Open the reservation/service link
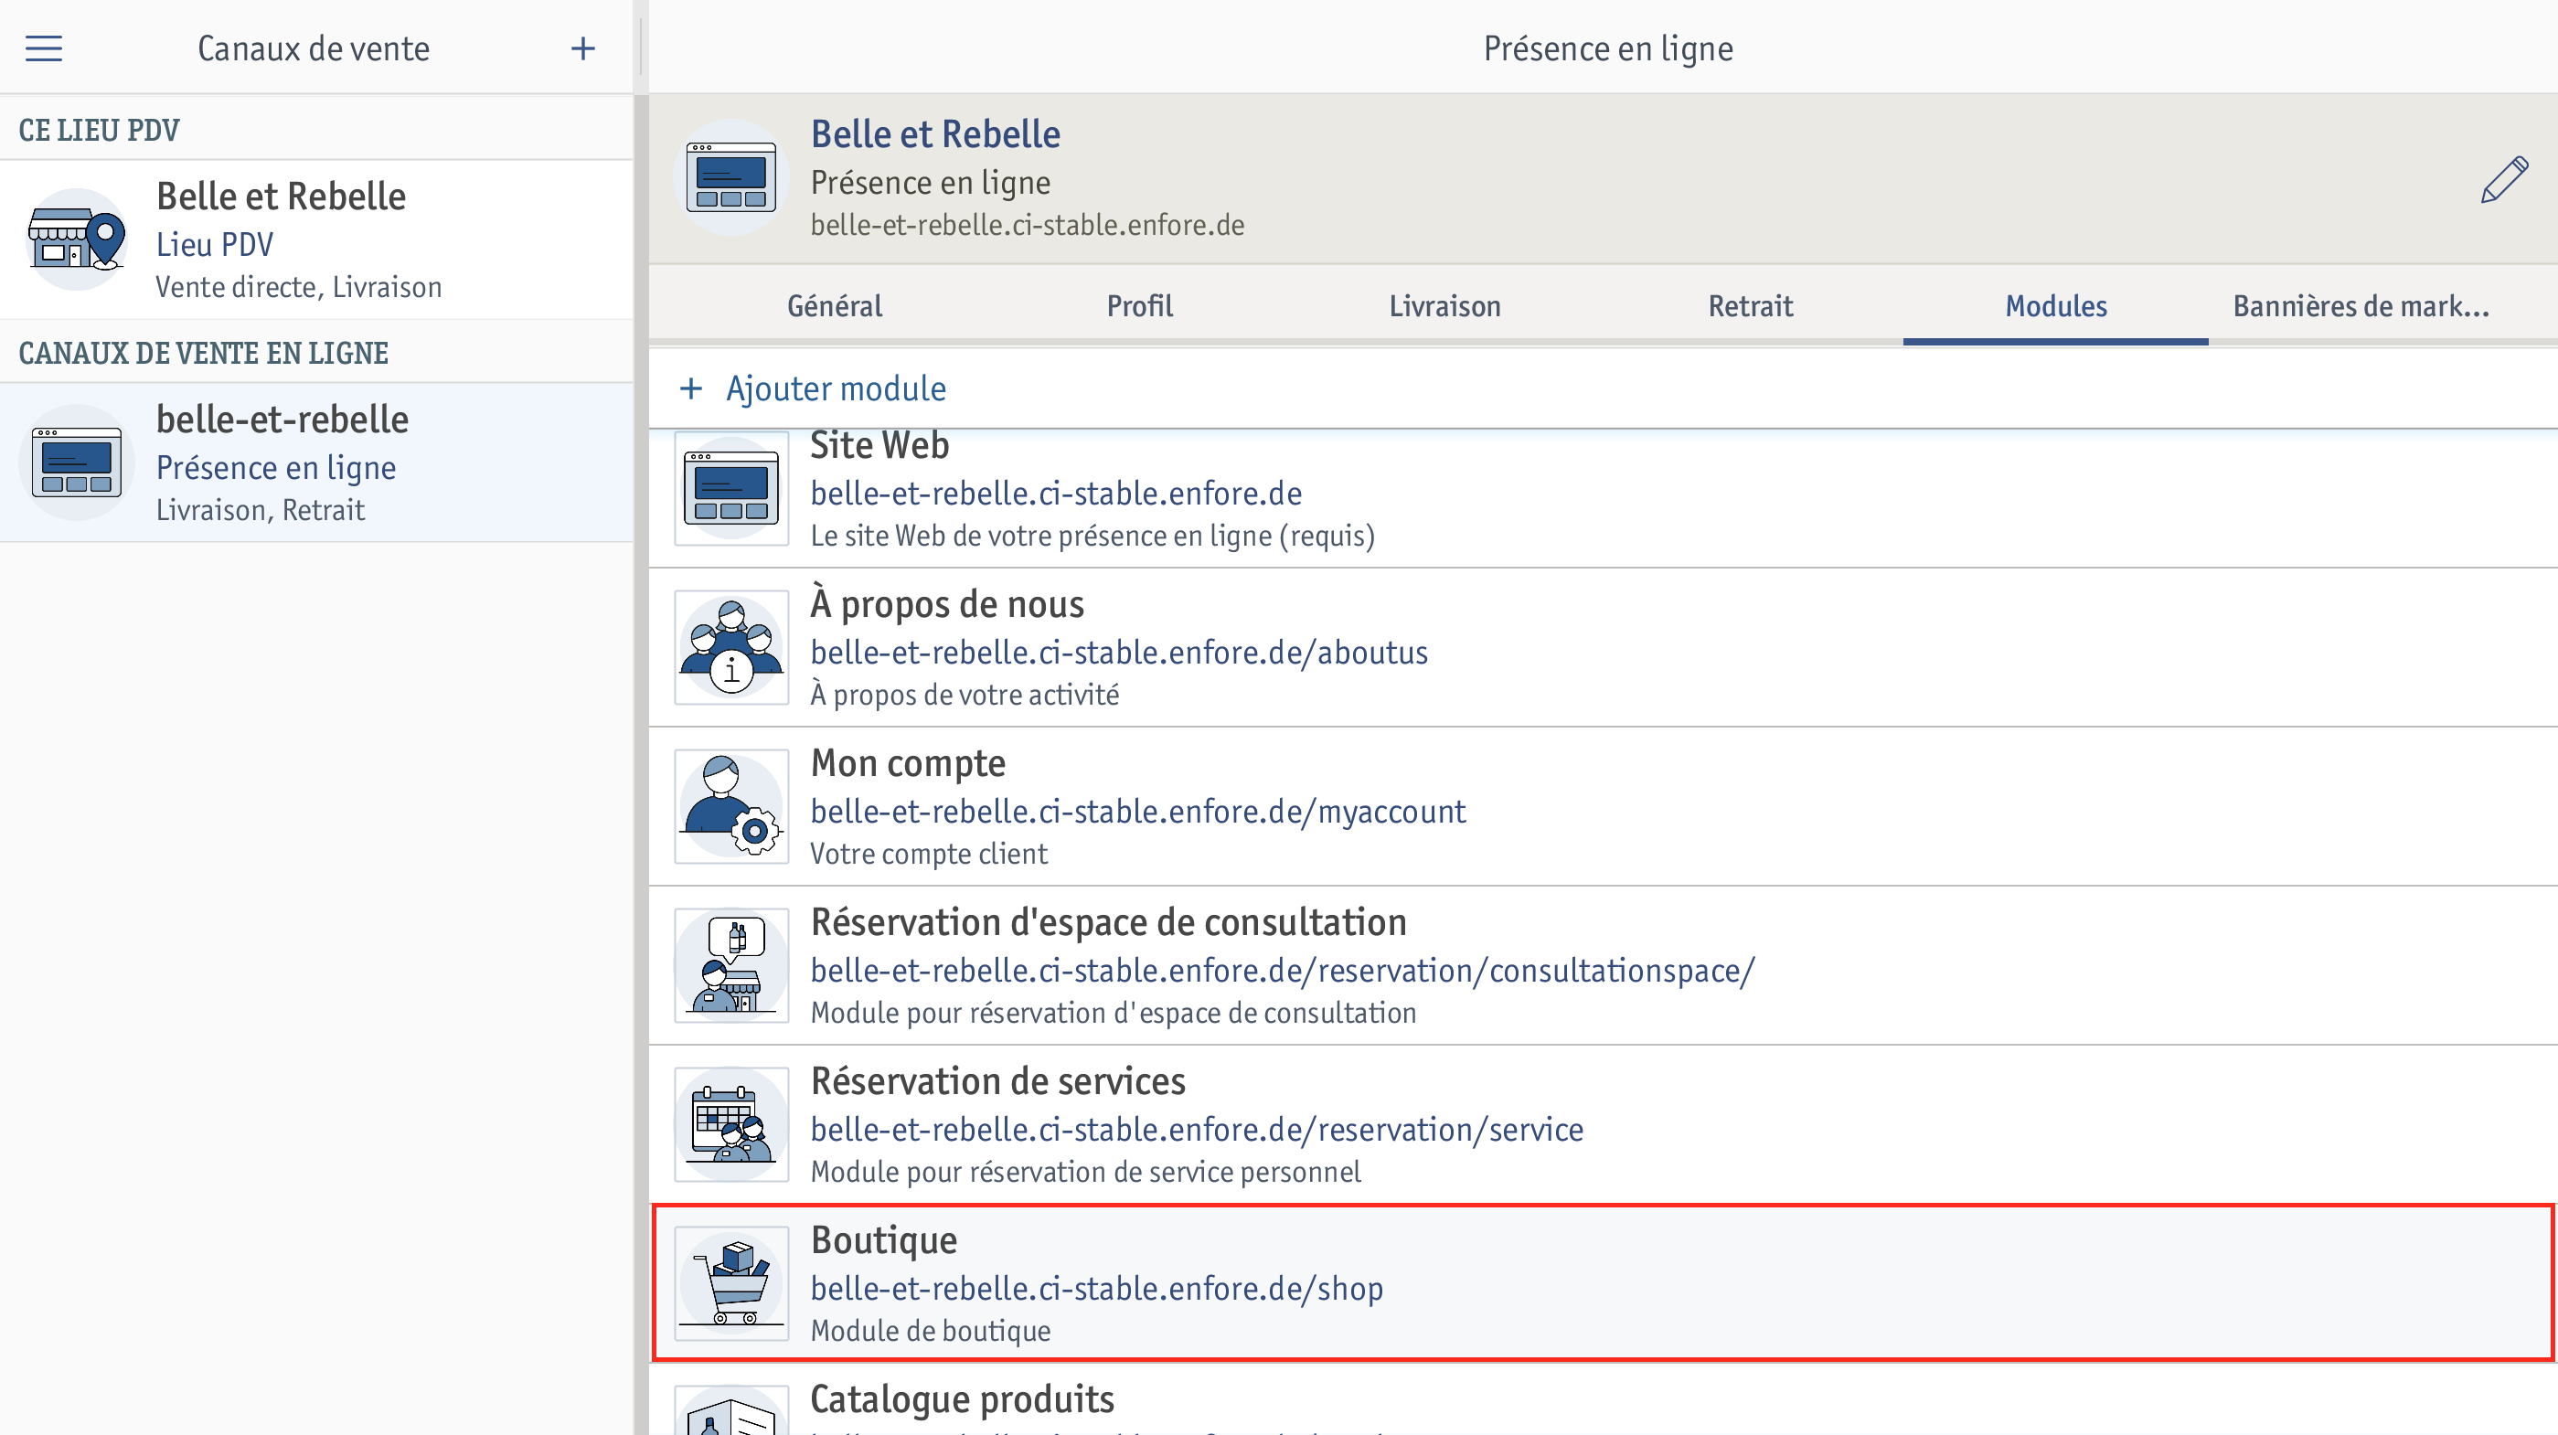The height and width of the screenshot is (1435, 2558). 1197,1129
